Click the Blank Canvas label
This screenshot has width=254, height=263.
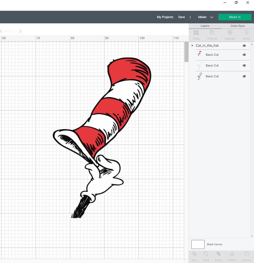pos(214,244)
